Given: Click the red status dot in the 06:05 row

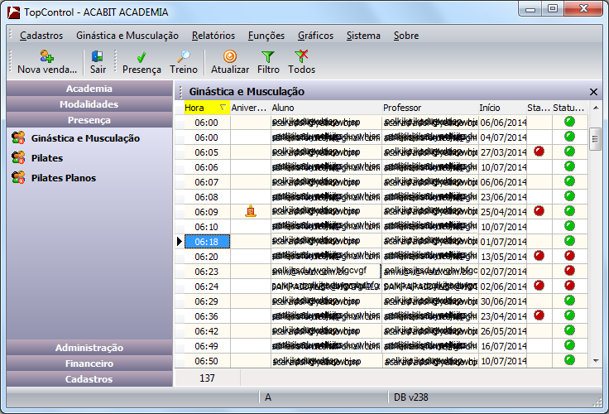Looking at the screenshot, I should tap(539, 152).
